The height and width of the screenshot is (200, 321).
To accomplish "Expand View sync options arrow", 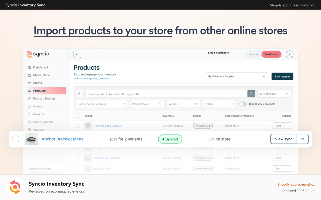I will click(x=303, y=139).
